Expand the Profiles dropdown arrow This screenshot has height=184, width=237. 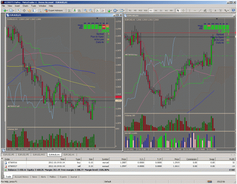point(13,11)
